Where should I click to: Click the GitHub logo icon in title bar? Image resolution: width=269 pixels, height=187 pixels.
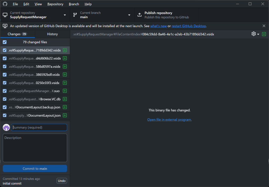point(5,4)
